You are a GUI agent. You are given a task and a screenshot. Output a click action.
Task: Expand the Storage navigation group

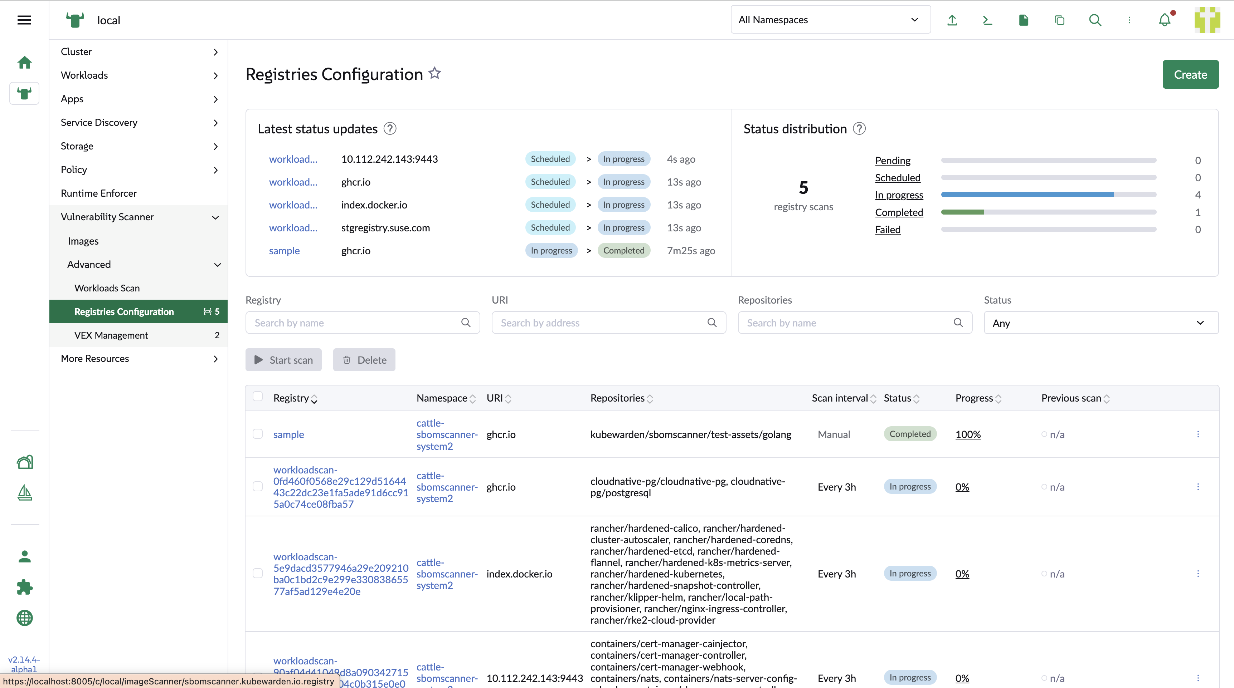(138, 146)
